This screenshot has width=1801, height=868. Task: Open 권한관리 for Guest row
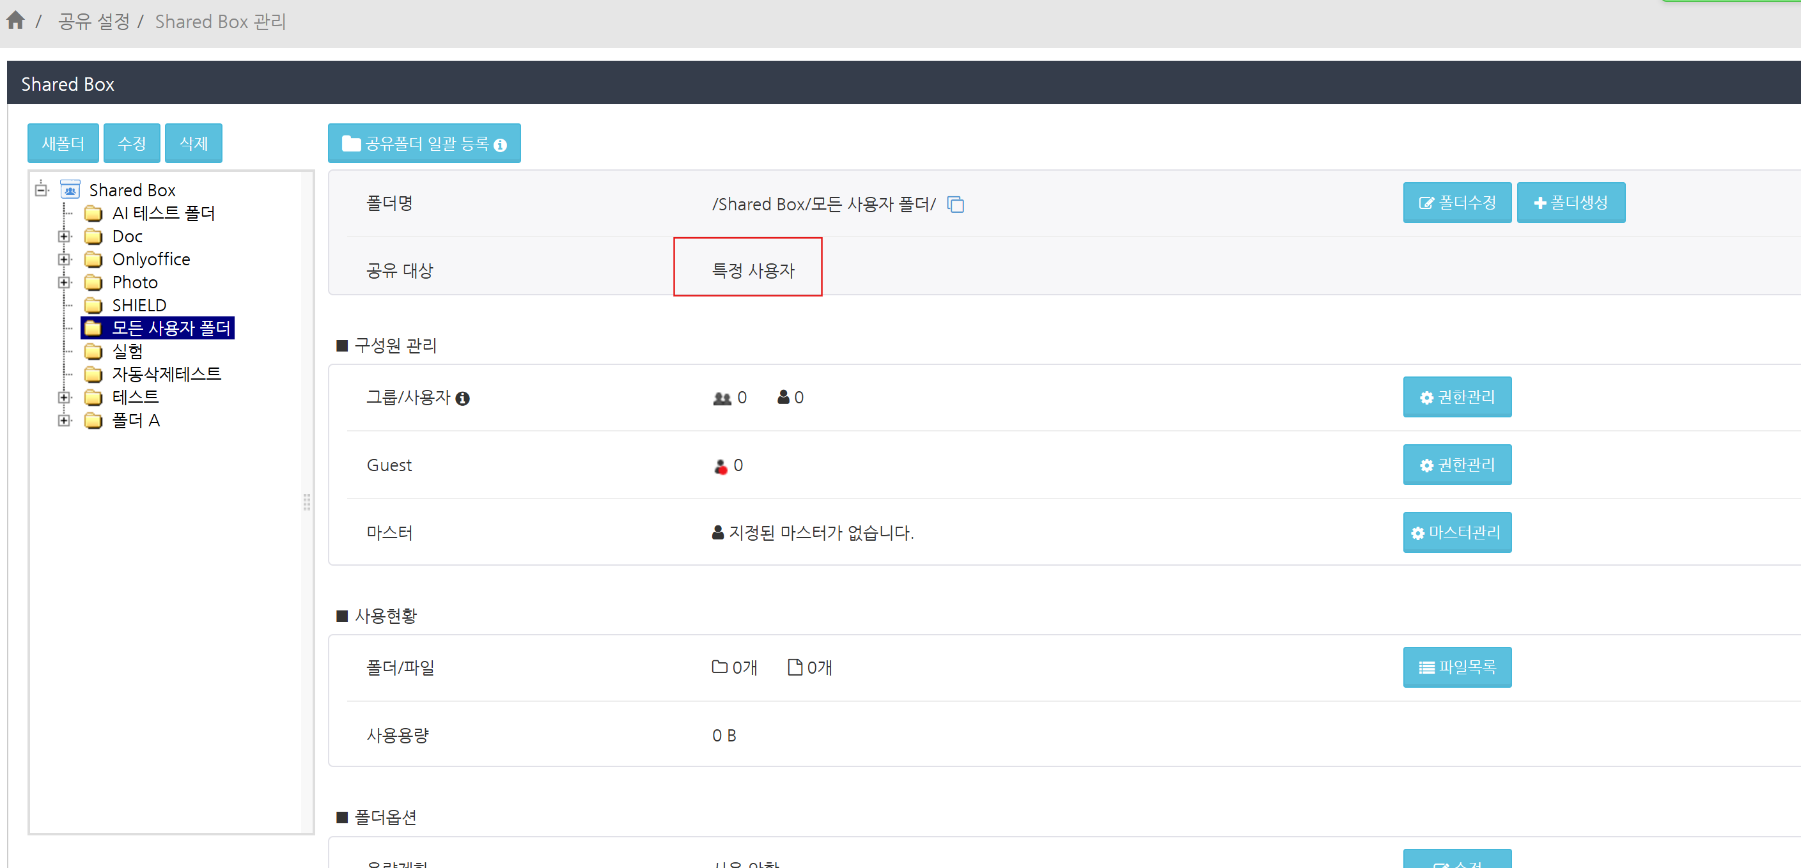pyautogui.click(x=1456, y=465)
